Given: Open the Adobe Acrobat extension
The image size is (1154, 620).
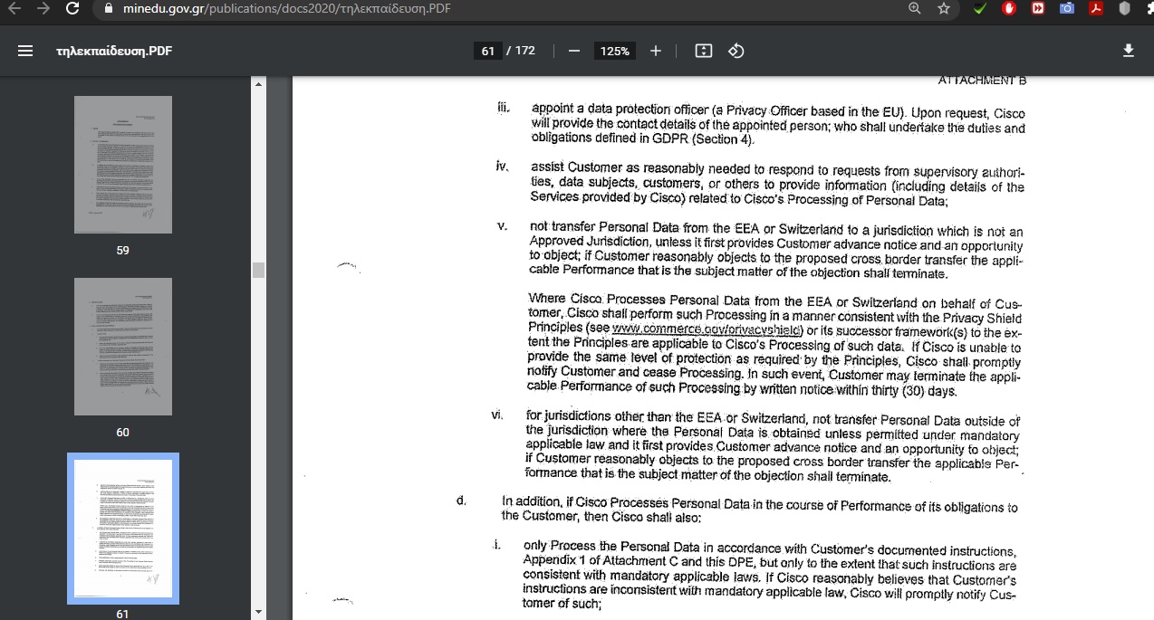Looking at the screenshot, I should [x=1096, y=8].
